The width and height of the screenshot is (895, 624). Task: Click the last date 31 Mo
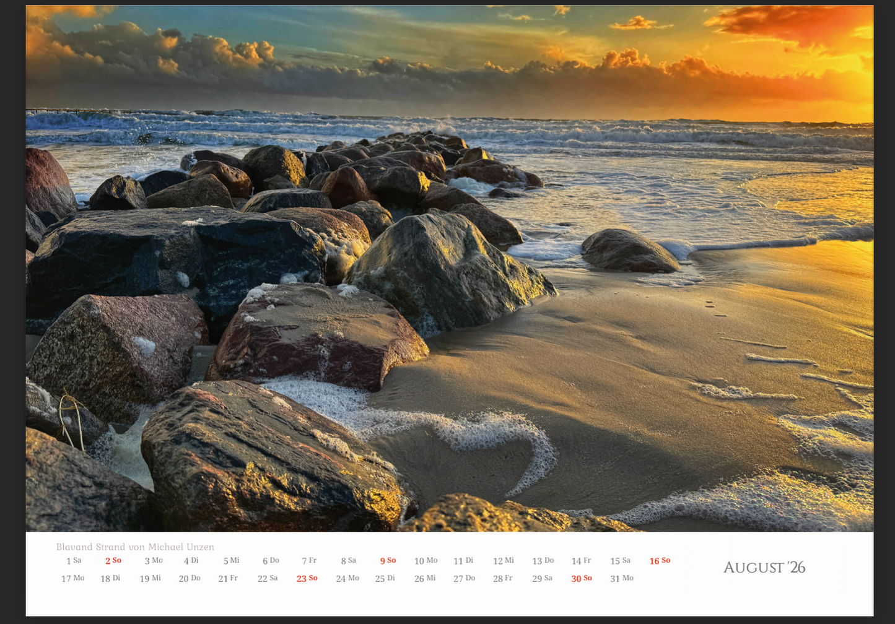point(621,578)
